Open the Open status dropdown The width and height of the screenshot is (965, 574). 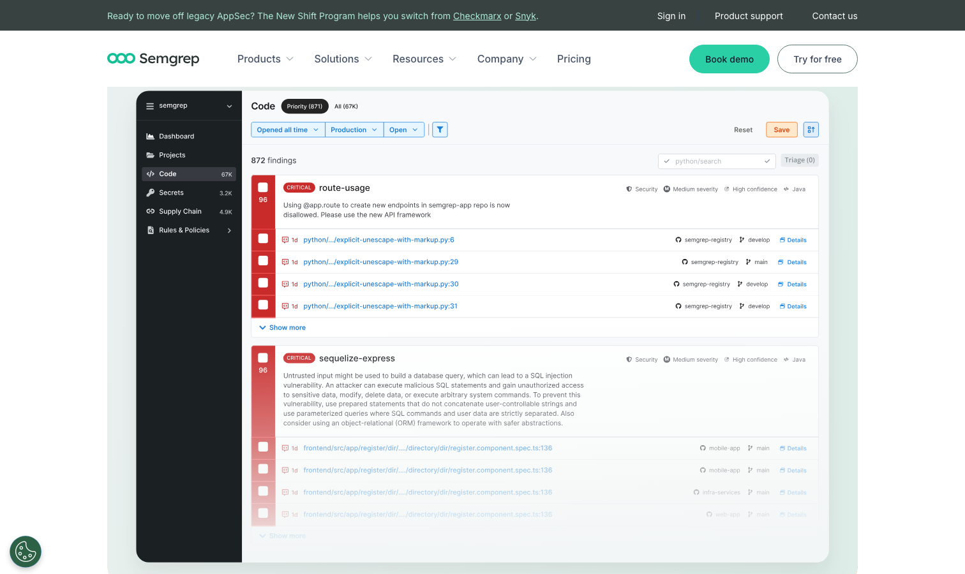pos(404,129)
